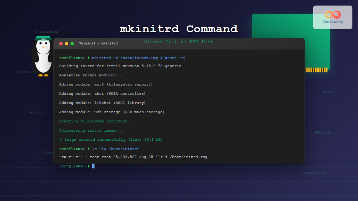The width and height of the screenshot is (358, 201).
Task: Click the green terminal traffic-light control
Action: (71, 44)
